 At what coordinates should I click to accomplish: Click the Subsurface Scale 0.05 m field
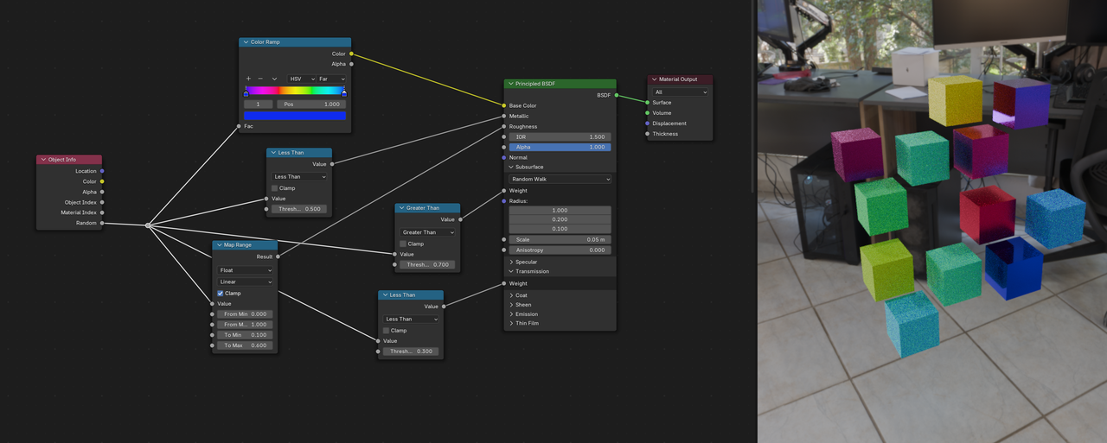tap(560, 239)
